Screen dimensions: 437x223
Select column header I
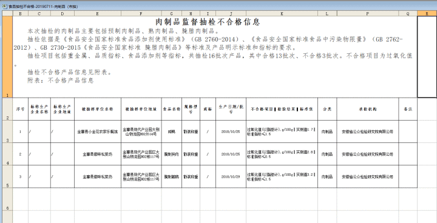[x=208, y=13]
